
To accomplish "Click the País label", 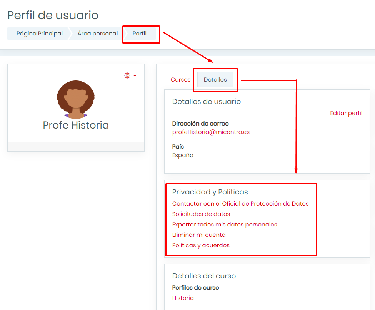I will (178, 146).
